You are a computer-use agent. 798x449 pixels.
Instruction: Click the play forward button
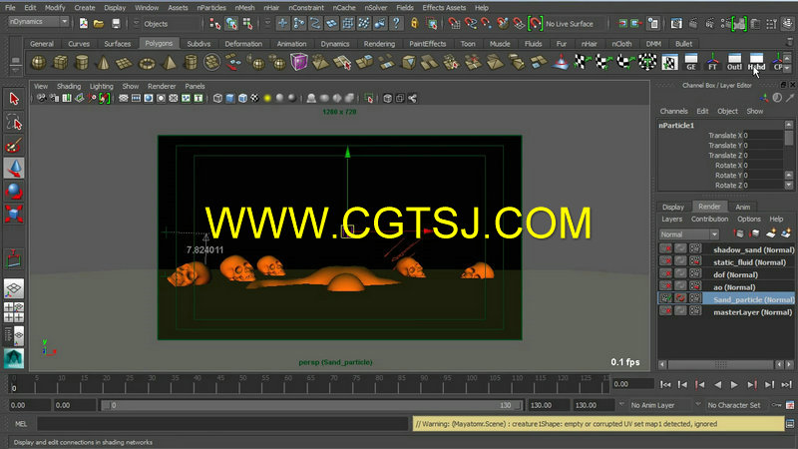734,385
